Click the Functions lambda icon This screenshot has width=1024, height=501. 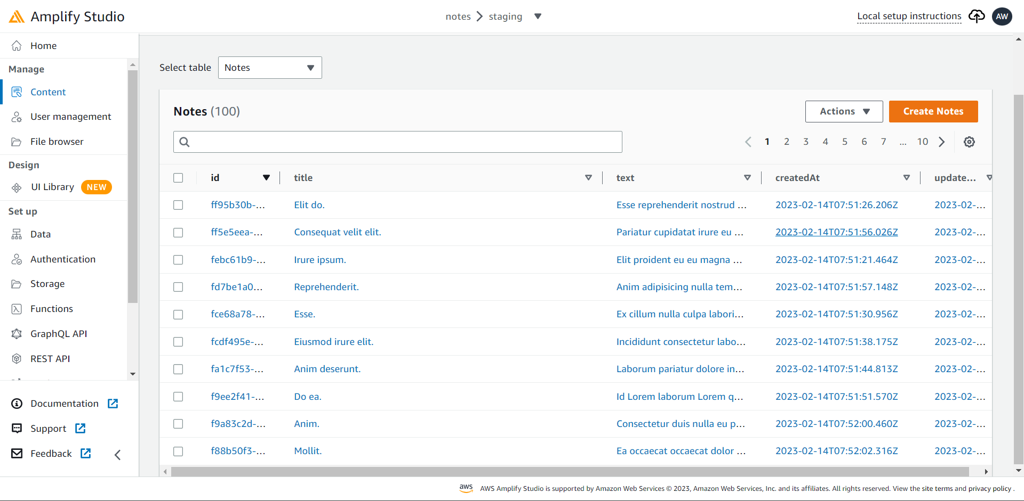click(x=17, y=309)
